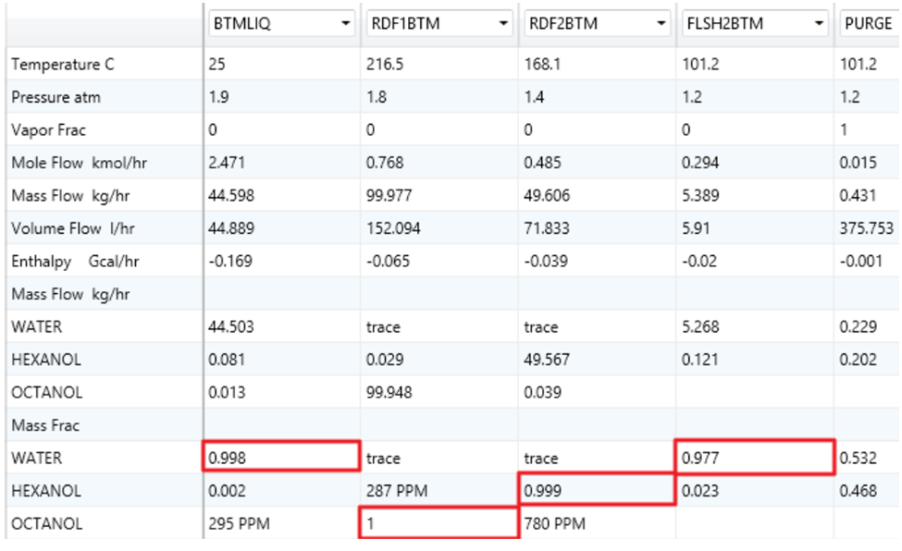Image resolution: width=902 pixels, height=551 pixels.
Task: Select the Mole Flow kmol/hr row label
Action: click(79, 164)
